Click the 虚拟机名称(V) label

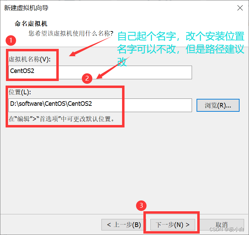[30, 59]
